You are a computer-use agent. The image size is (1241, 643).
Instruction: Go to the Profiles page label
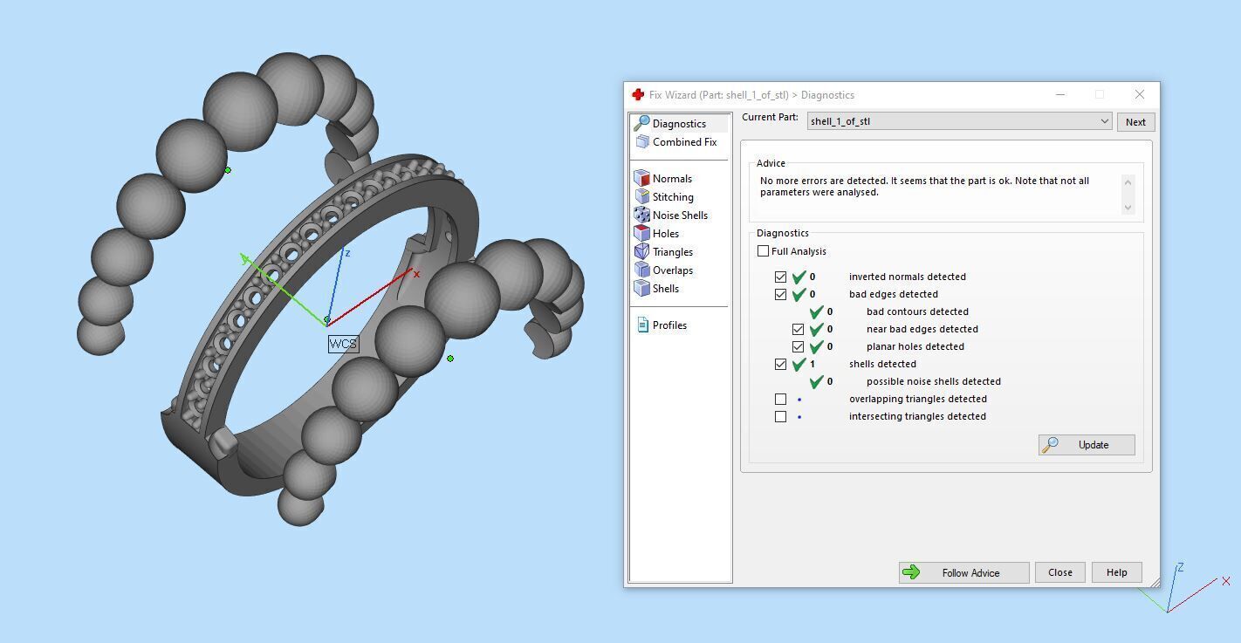(669, 325)
